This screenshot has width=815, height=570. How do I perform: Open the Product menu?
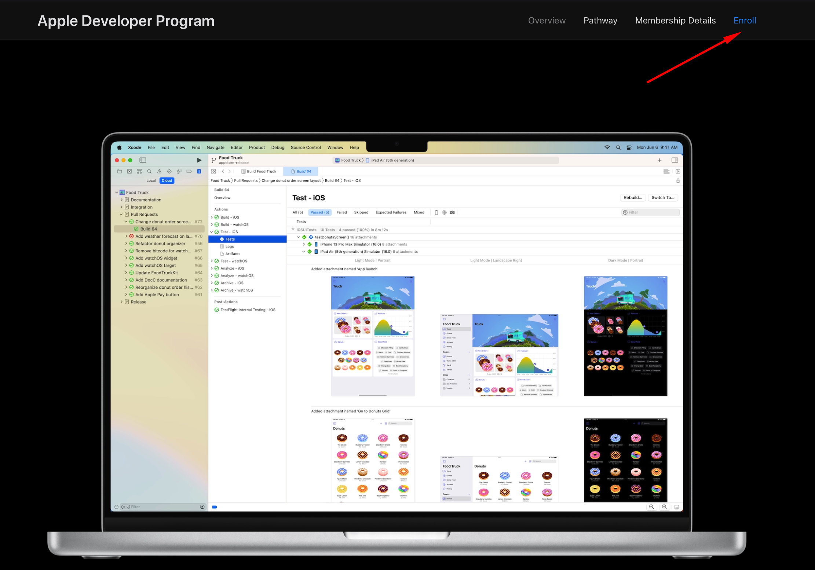coord(257,147)
